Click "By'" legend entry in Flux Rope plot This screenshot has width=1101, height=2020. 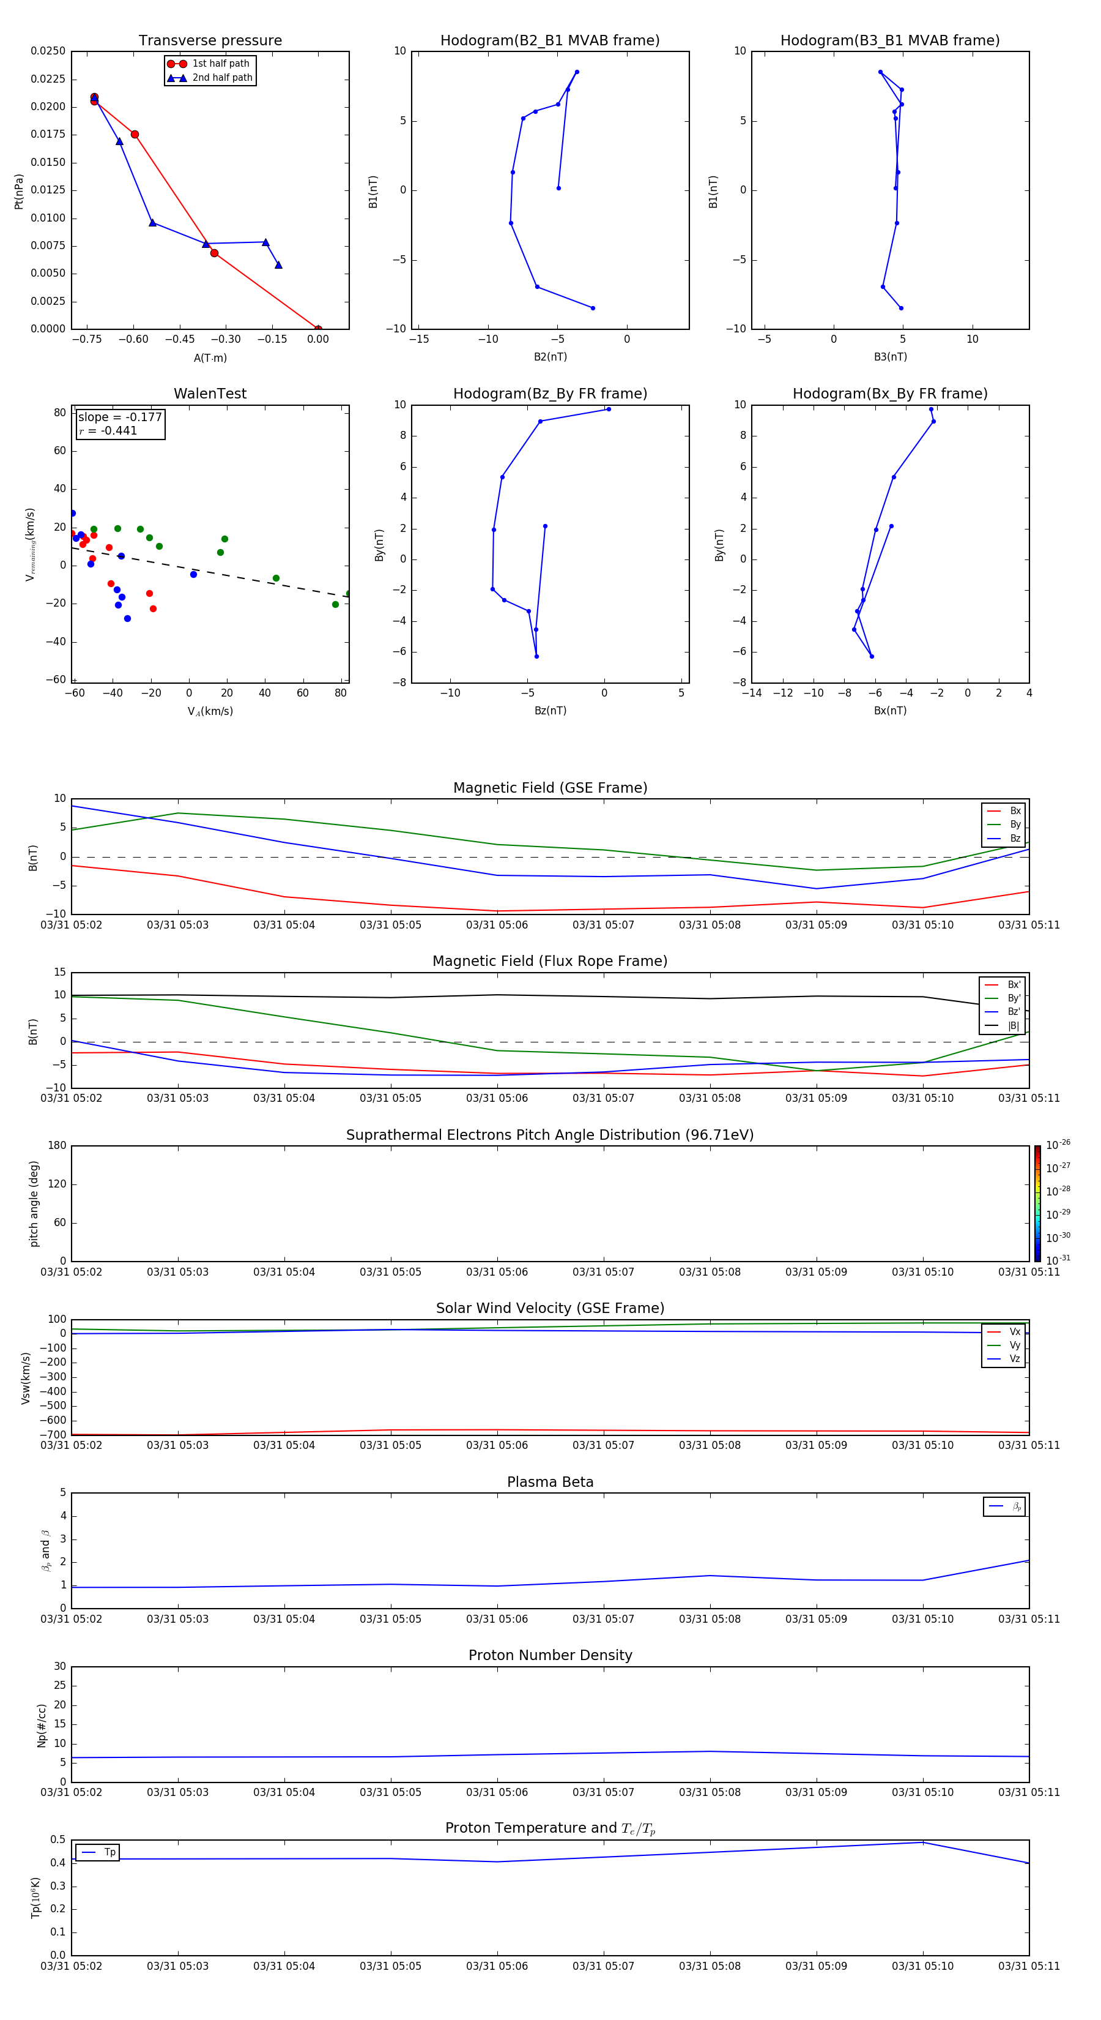click(1003, 998)
